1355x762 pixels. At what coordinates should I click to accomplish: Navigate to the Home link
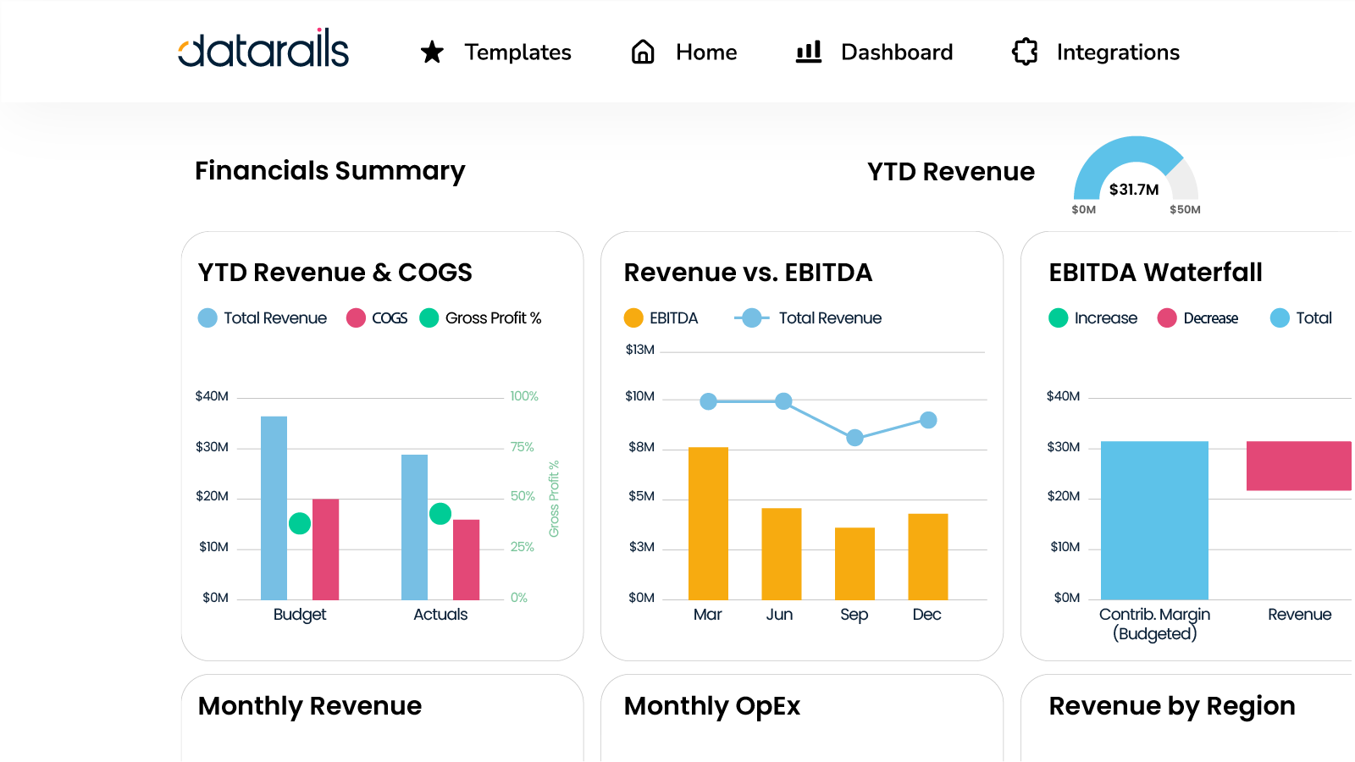(706, 52)
